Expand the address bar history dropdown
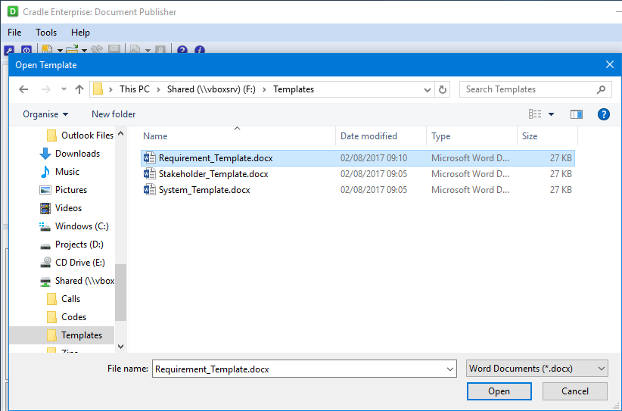The image size is (622, 411). (428, 89)
